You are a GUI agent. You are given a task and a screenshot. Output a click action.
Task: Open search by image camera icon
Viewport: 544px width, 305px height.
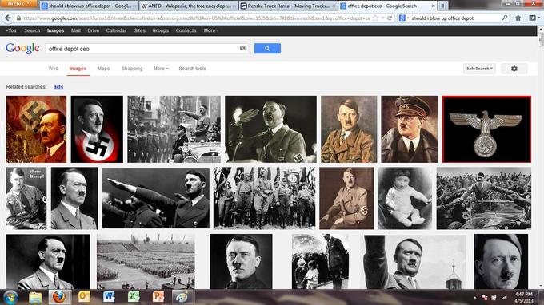coord(243,48)
